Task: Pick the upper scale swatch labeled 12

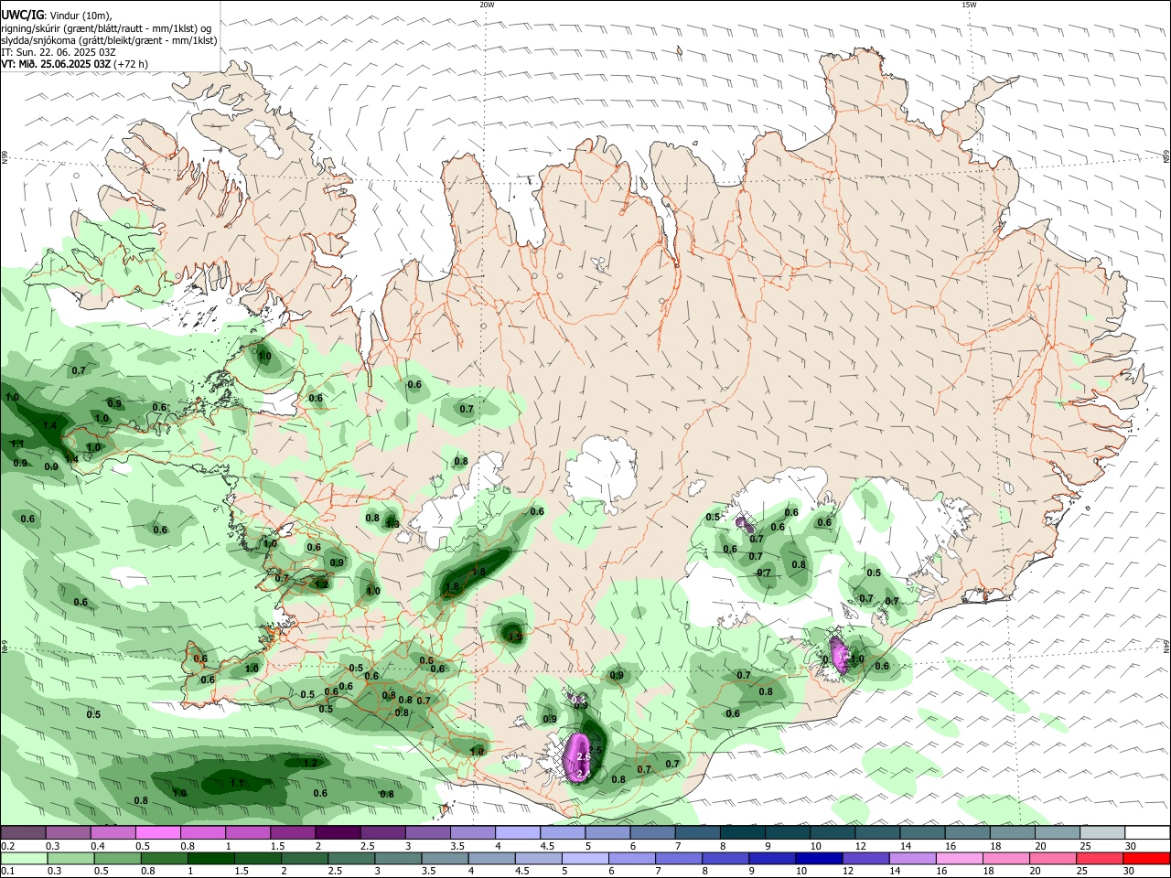Action: point(877,833)
